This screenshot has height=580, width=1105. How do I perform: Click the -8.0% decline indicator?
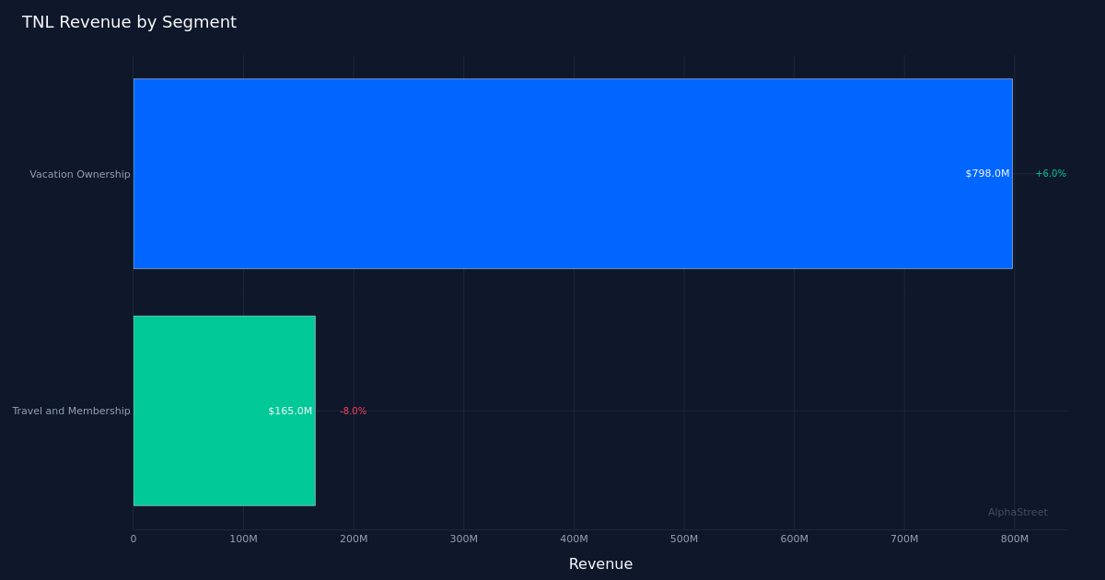(x=354, y=411)
